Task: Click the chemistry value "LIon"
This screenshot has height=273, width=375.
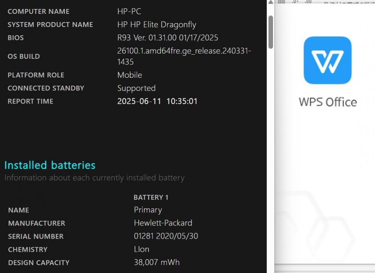Action: pos(142,249)
